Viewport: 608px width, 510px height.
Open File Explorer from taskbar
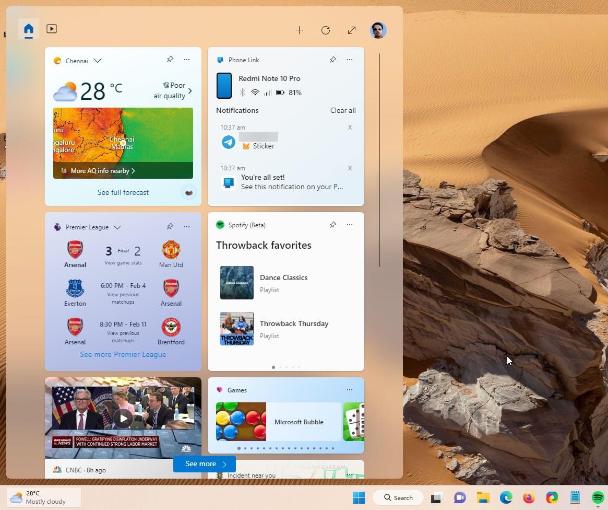pyautogui.click(x=483, y=497)
